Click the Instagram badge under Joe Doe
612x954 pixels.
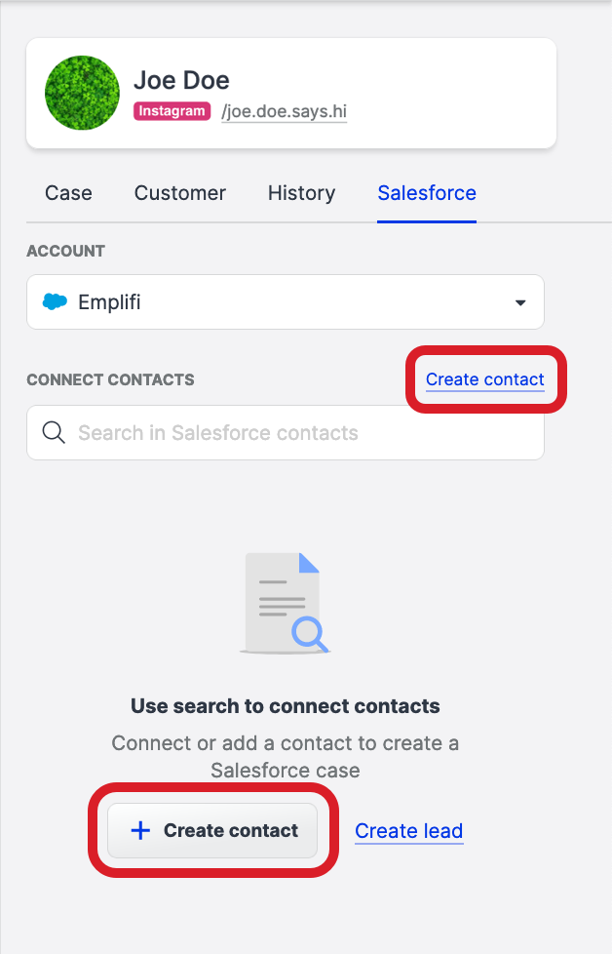172,111
